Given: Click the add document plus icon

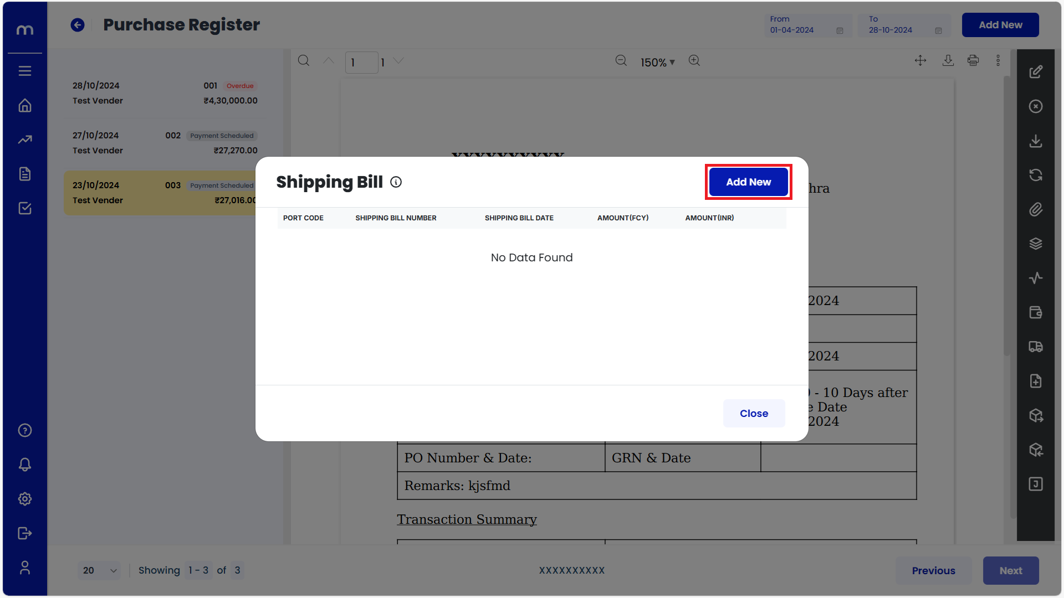Looking at the screenshot, I should click(x=1036, y=381).
